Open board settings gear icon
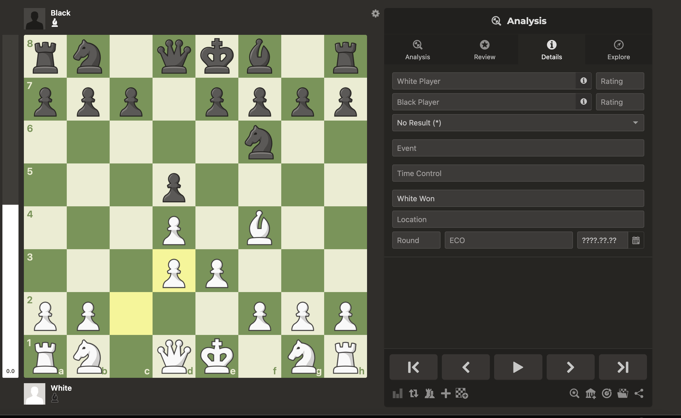681x418 pixels. [375, 14]
